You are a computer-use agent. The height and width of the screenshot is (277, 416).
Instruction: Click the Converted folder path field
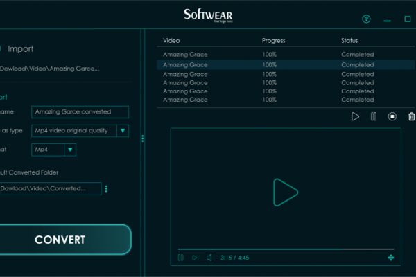50,188
